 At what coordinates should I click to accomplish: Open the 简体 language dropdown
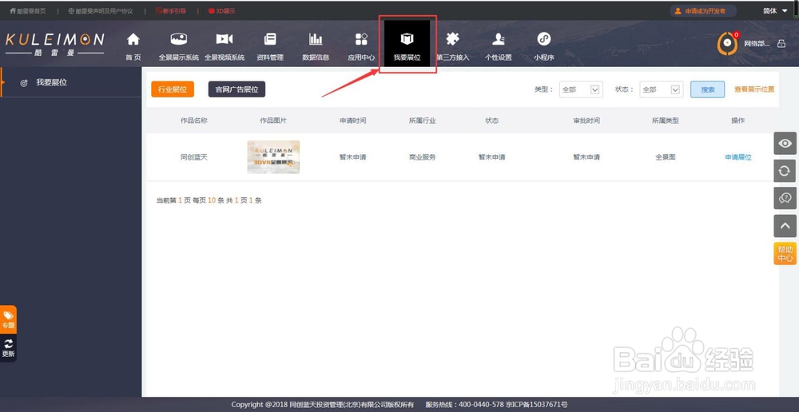coord(775,10)
